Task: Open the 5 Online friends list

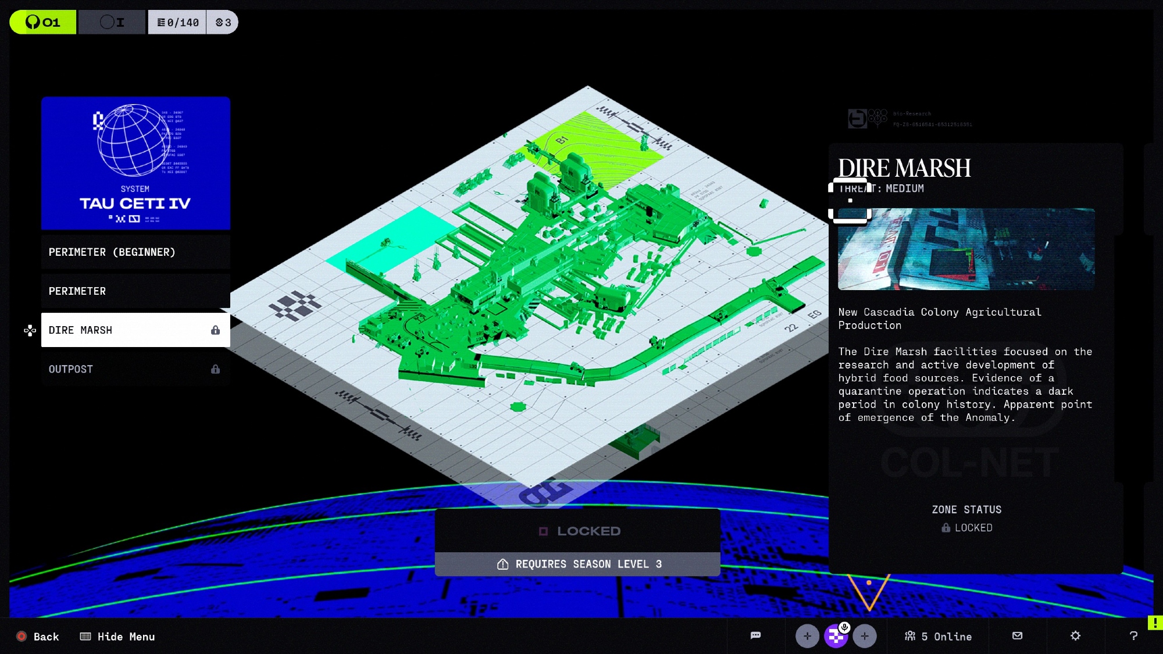Action: [x=938, y=637]
